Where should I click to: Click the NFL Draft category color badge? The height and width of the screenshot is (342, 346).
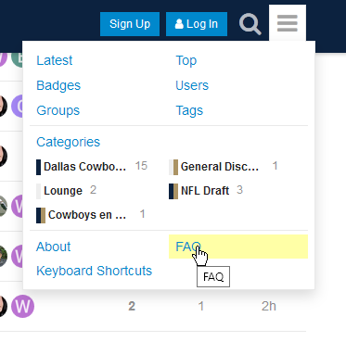tap(173, 191)
